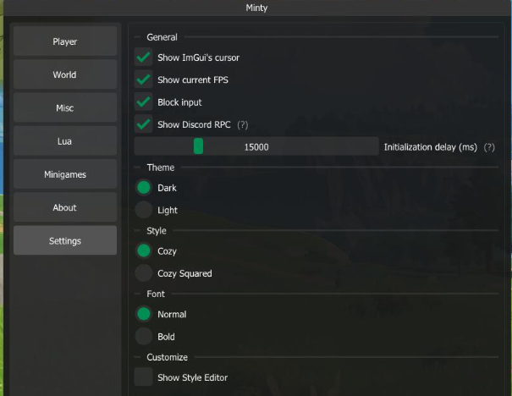The height and width of the screenshot is (396, 512).
Task: Choose the Cozy Squared style
Action: (144, 273)
